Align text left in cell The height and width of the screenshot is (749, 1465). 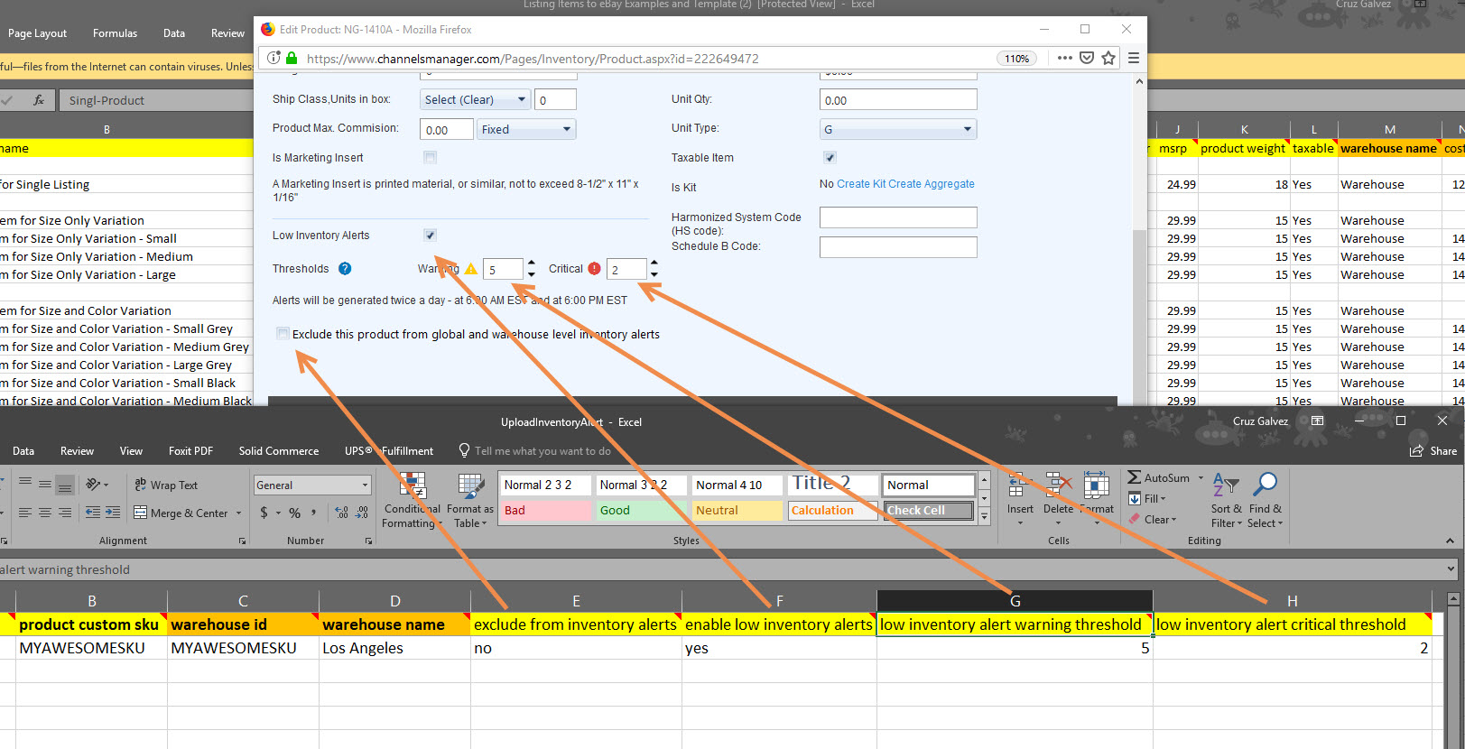tap(25, 513)
